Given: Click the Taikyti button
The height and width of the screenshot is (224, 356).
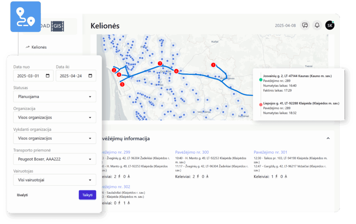Looking at the screenshot, I should click(x=87, y=195).
